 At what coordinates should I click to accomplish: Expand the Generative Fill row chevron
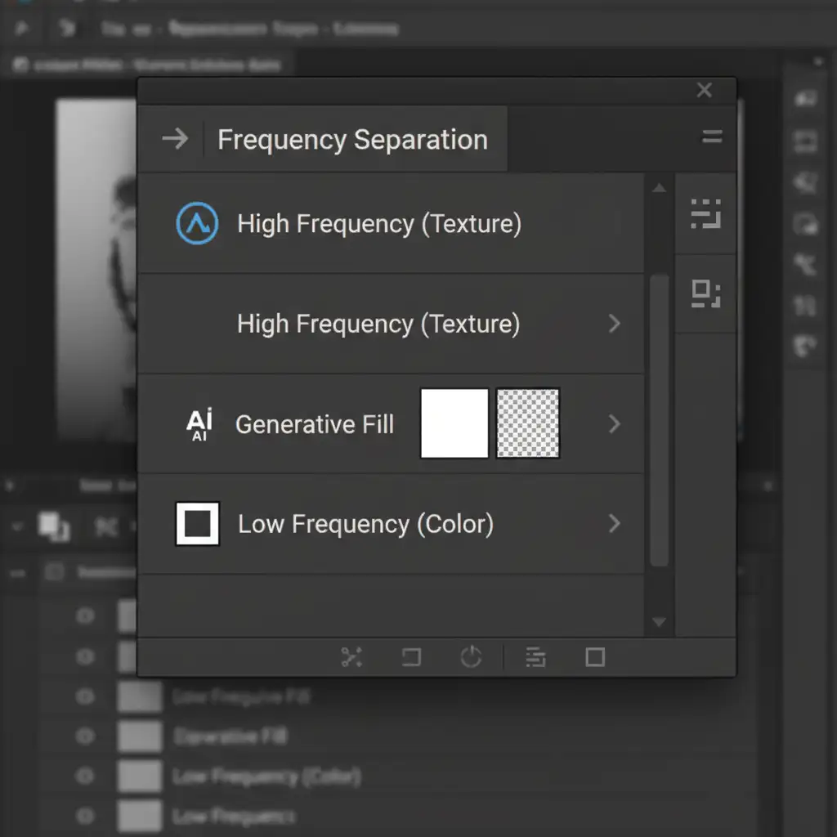(615, 424)
